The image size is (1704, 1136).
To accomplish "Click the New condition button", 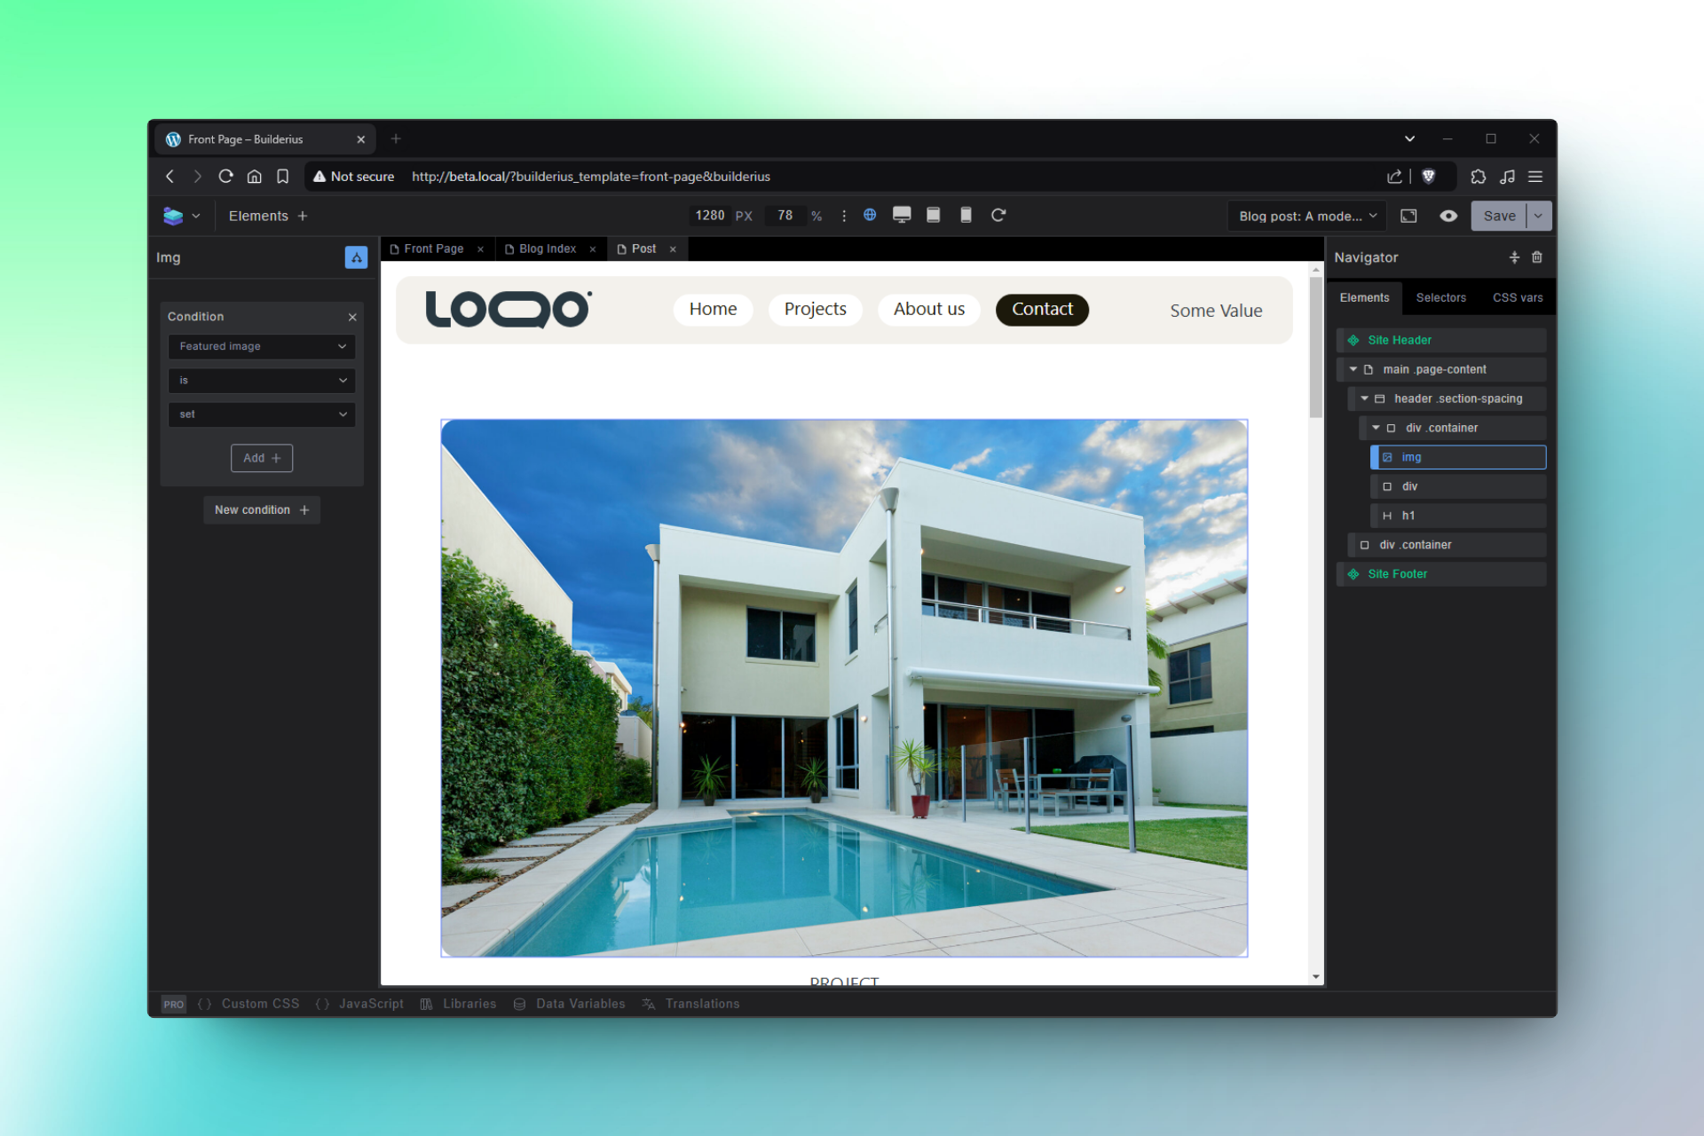I will pos(262,509).
